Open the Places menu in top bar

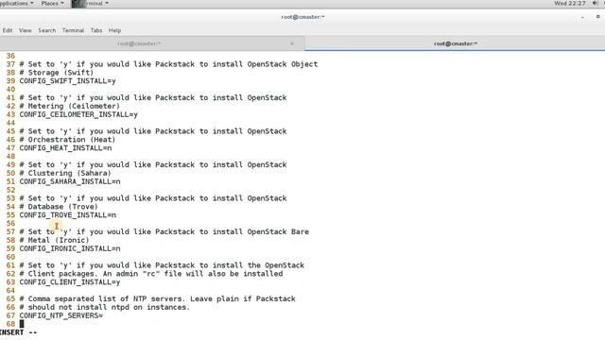(52, 4)
